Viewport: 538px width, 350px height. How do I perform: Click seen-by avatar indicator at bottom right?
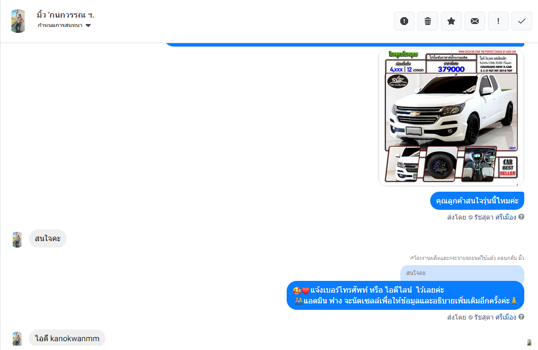click(x=529, y=342)
